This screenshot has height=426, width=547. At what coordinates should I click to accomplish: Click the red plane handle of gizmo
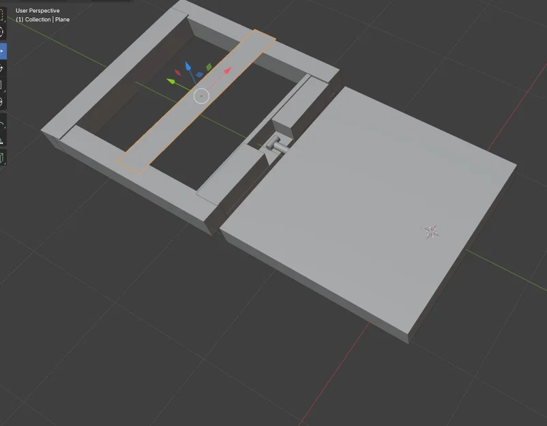point(177,72)
